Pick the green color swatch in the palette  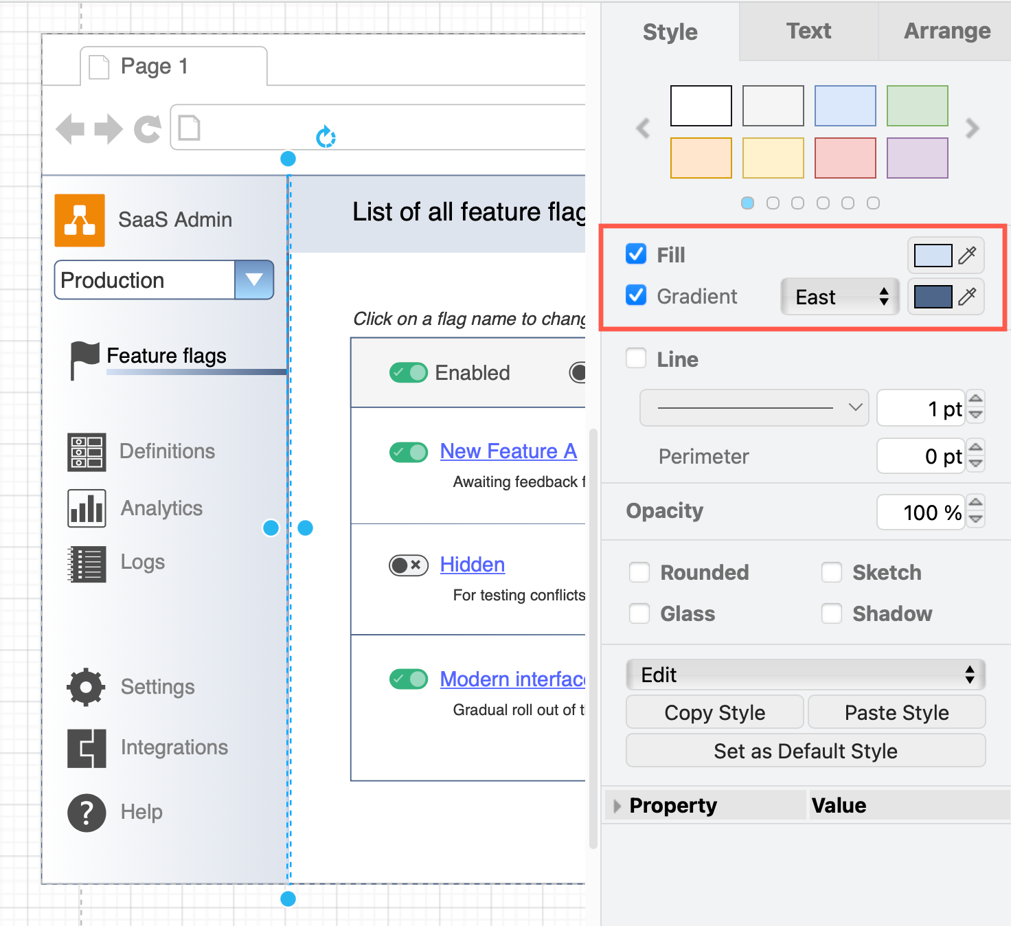917,105
